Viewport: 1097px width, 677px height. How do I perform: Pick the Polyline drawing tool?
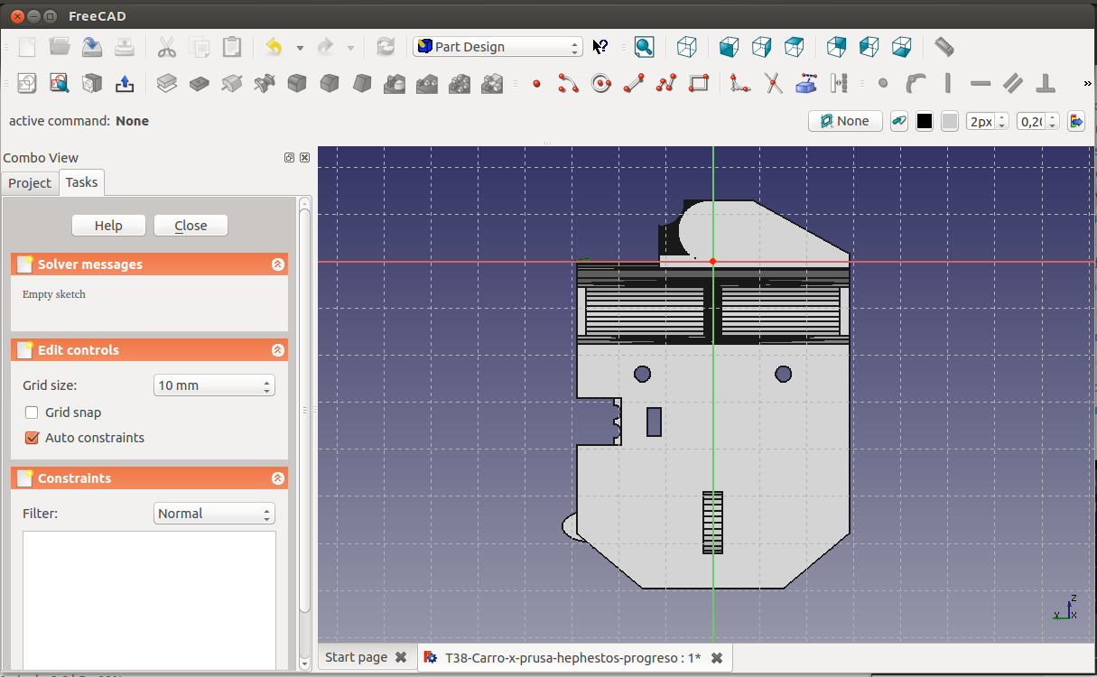tap(666, 84)
